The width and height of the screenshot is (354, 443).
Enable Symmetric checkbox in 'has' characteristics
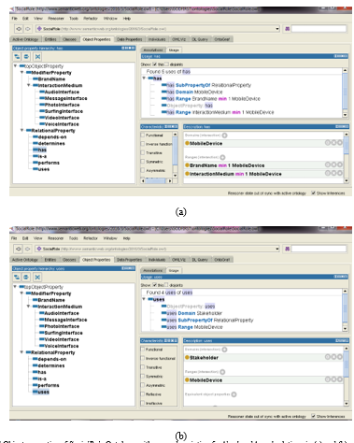click(143, 162)
